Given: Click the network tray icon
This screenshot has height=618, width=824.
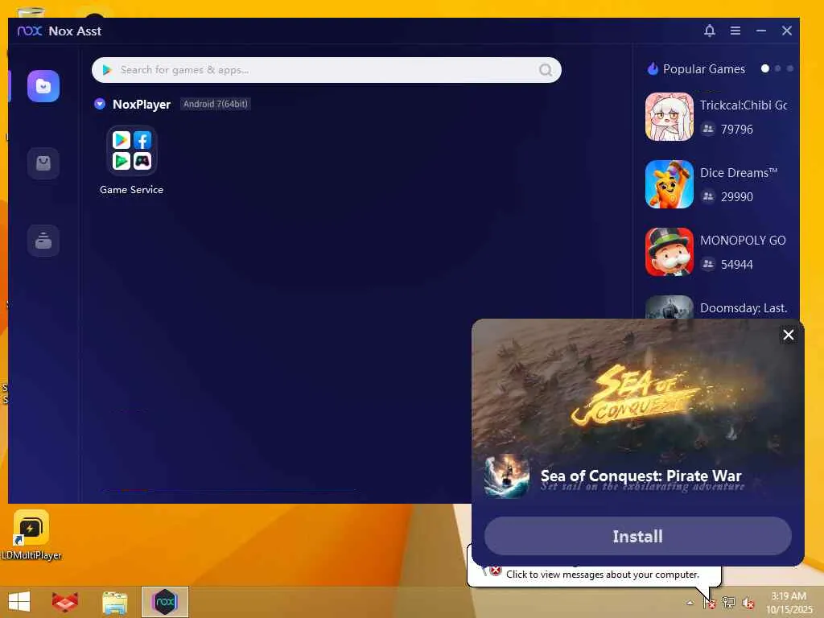Looking at the screenshot, I should 728,603.
